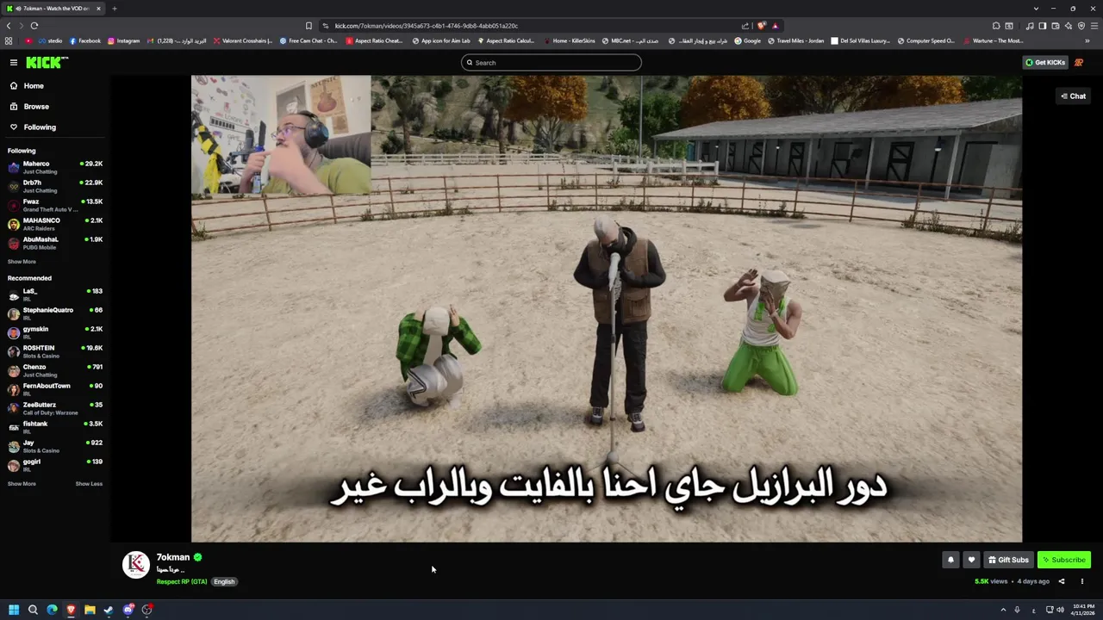The width and height of the screenshot is (1103, 620).
Task: Collapse the Recommended list with Show Less
Action: [89, 484]
